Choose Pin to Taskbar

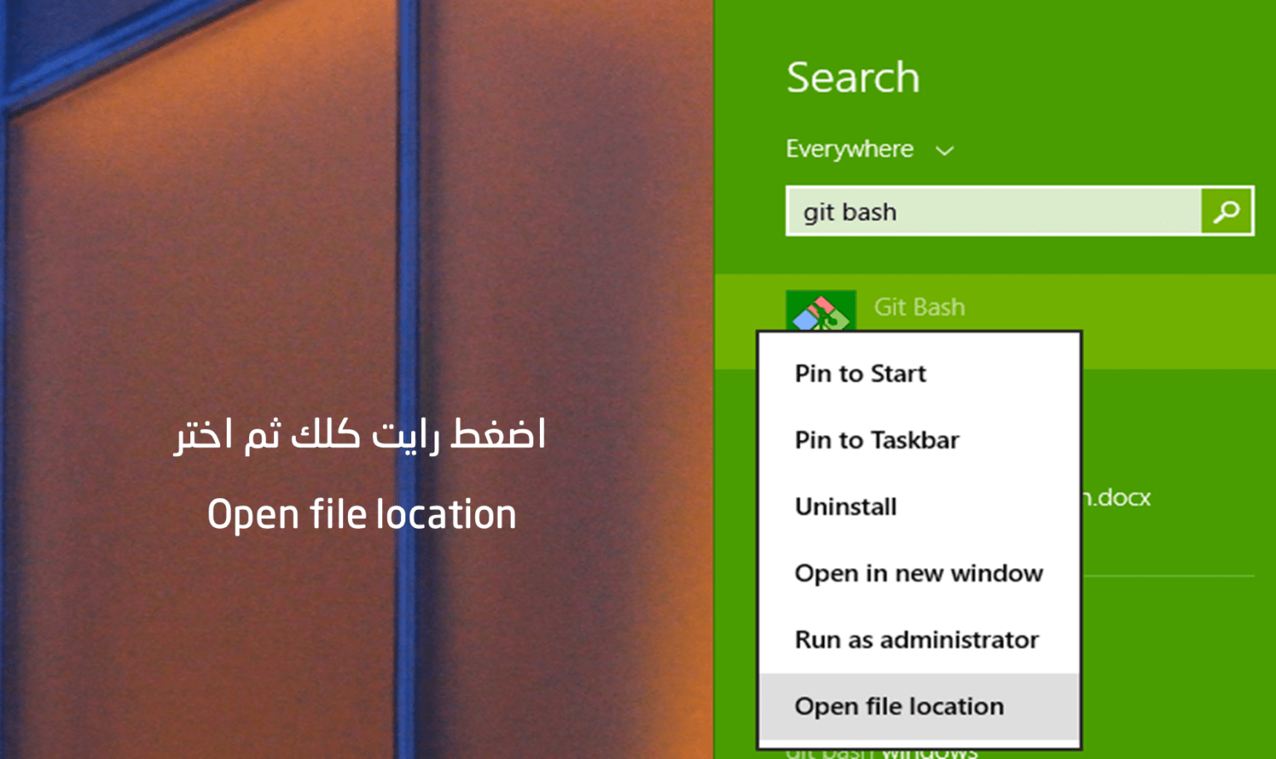pos(877,440)
